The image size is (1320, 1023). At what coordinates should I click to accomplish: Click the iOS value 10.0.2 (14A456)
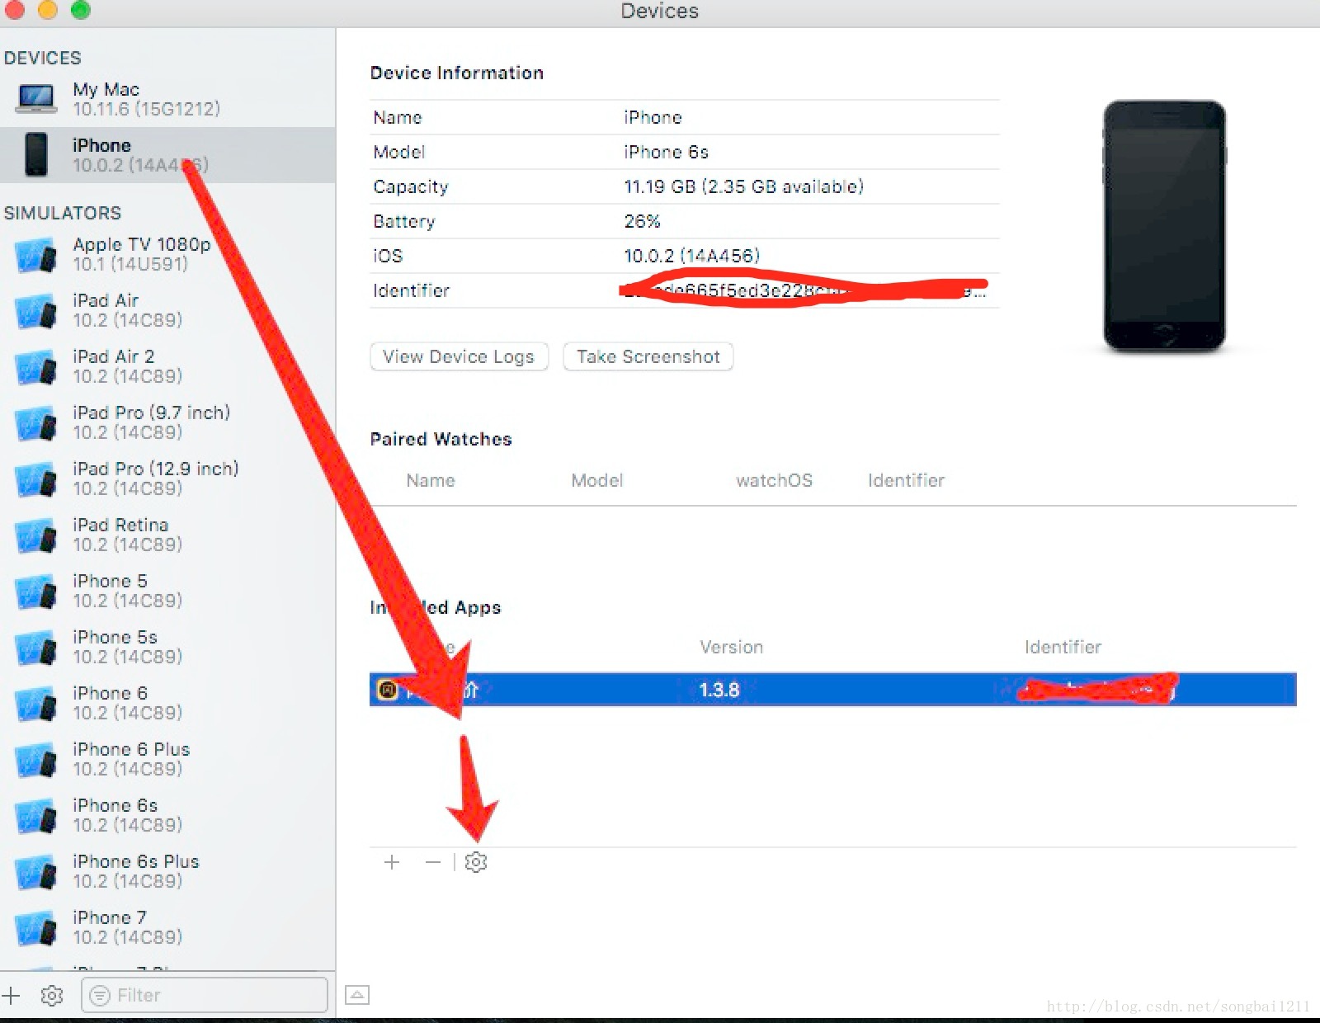pyautogui.click(x=691, y=256)
